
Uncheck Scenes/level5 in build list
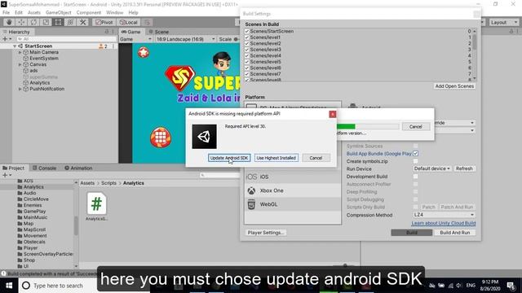(246, 62)
